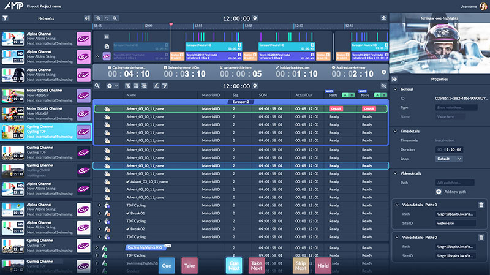Click the user avatar next to Username
This screenshot has height=275, width=490.
tap(483, 6)
